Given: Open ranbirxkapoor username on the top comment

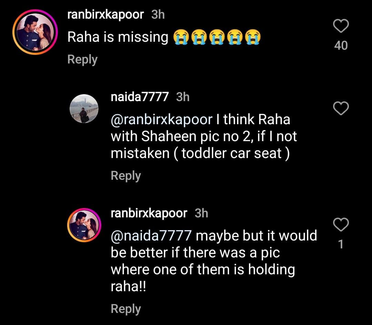Looking at the screenshot, I should pyautogui.click(x=105, y=15).
